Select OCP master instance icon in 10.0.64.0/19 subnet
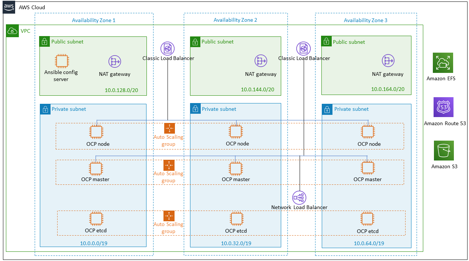 pyautogui.click(x=368, y=168)
